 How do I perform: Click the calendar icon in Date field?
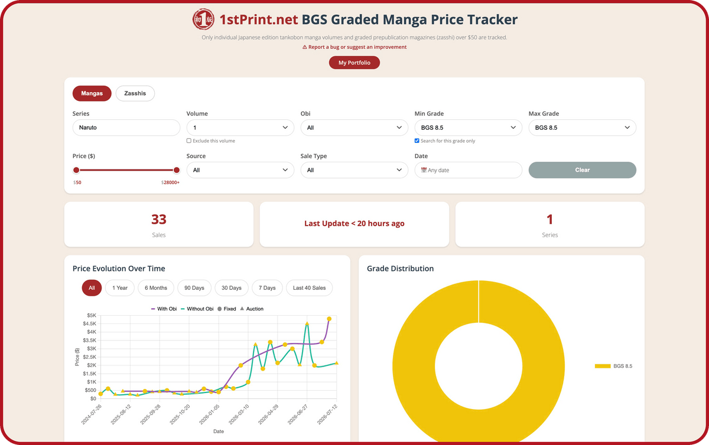tap(424, 170)
